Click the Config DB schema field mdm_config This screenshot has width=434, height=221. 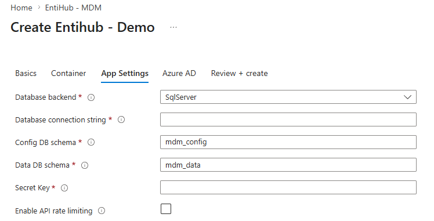(x=288, y=142)
